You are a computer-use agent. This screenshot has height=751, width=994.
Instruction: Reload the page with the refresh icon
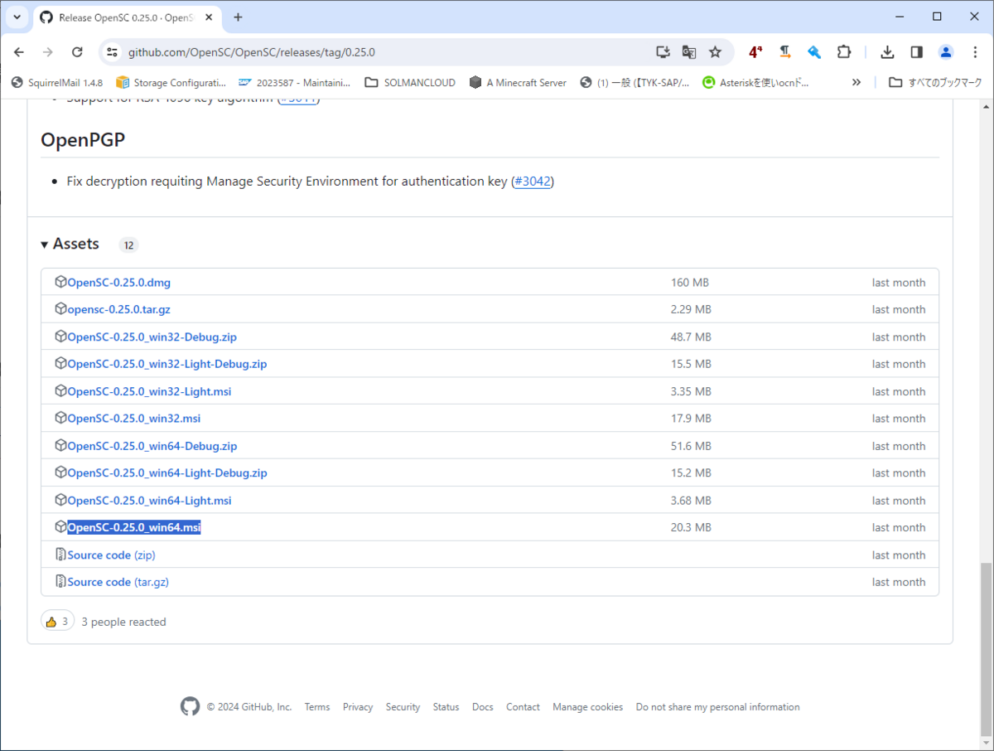(77, 51)
